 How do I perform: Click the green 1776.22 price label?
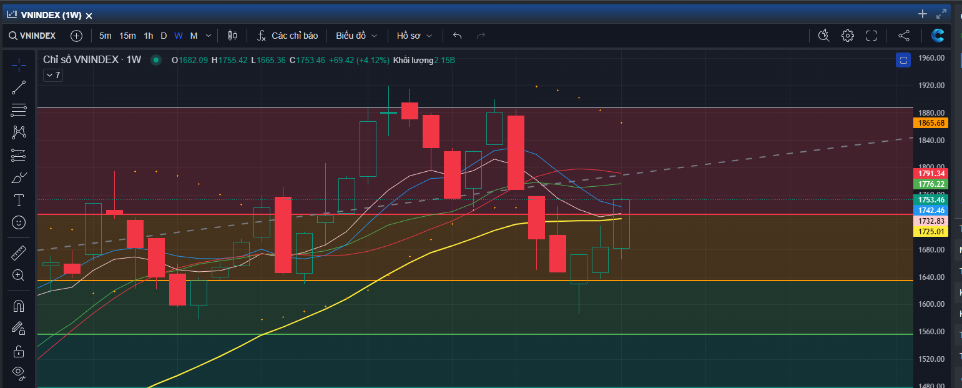[x=930, y=184]
